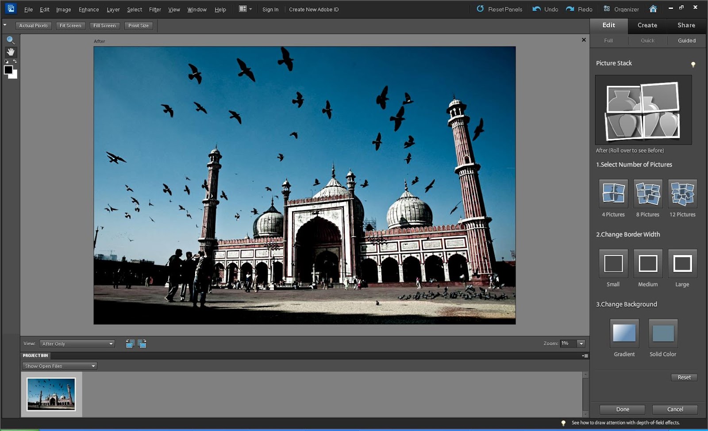Viewport: 708px width, 431px height.
Task: Rotate the image left
Action: [130, 344]
